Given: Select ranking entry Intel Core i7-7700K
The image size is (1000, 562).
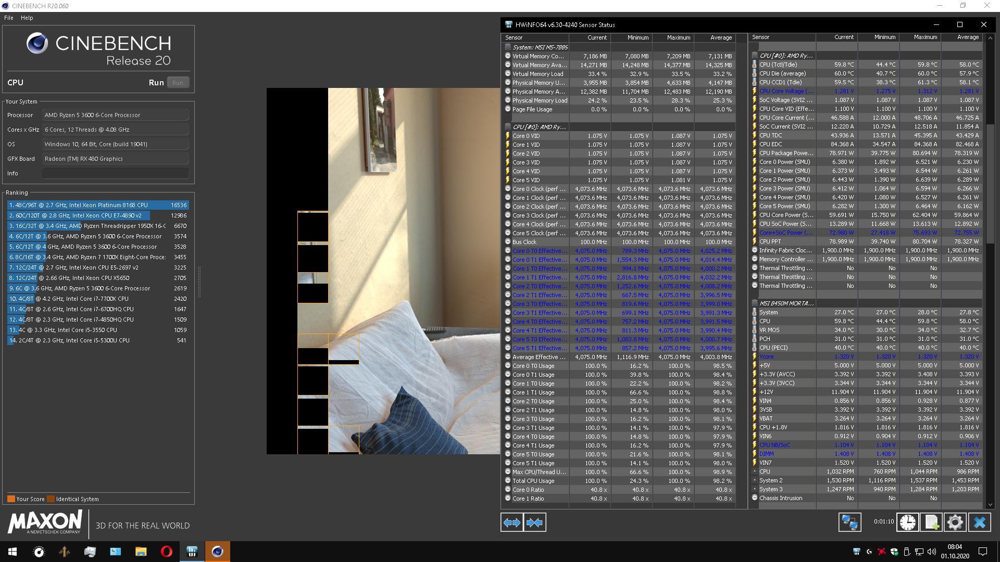Looking at the screenshot, I should point(98,299).
